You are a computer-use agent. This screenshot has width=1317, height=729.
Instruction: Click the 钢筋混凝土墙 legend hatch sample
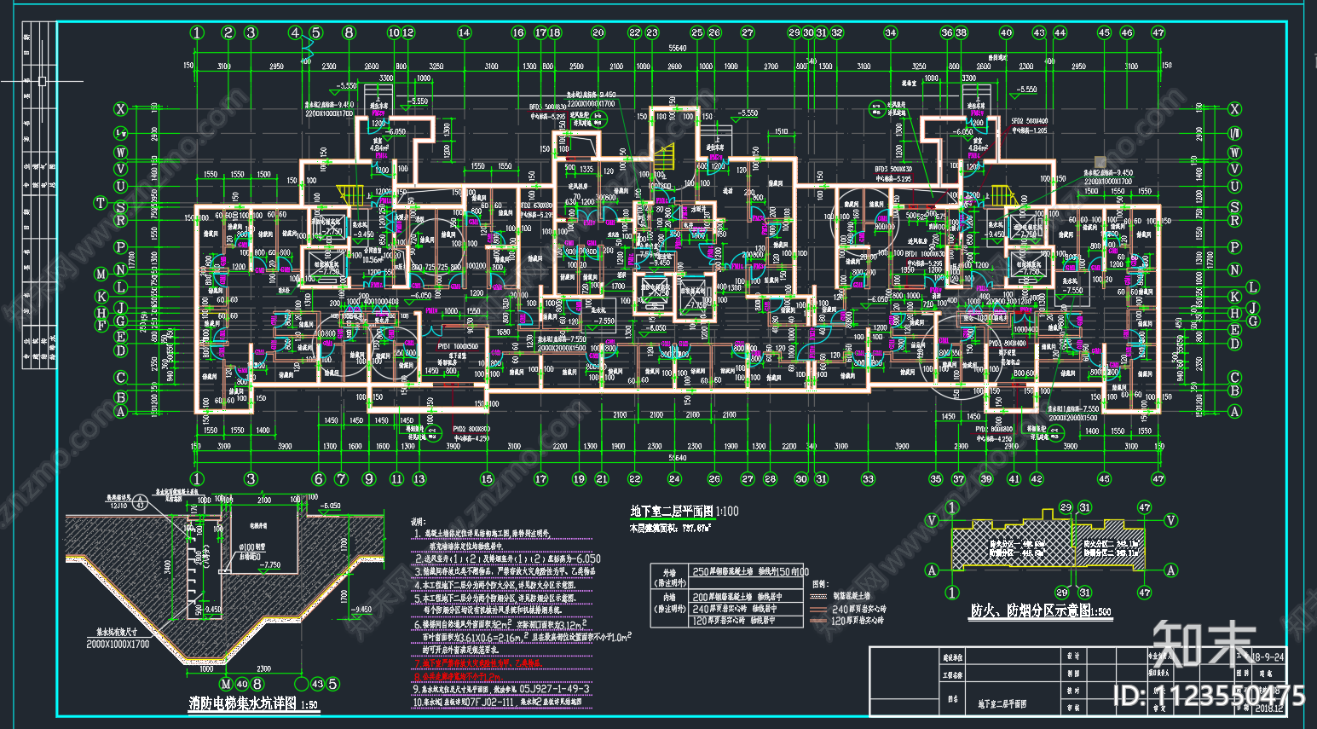[819, 596]
